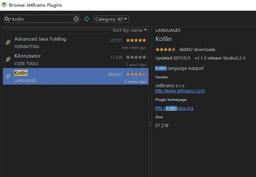Click the 'Updated 2017/5/3' text
Viewport: 256px width, 177px height.
tap(173, 58)
